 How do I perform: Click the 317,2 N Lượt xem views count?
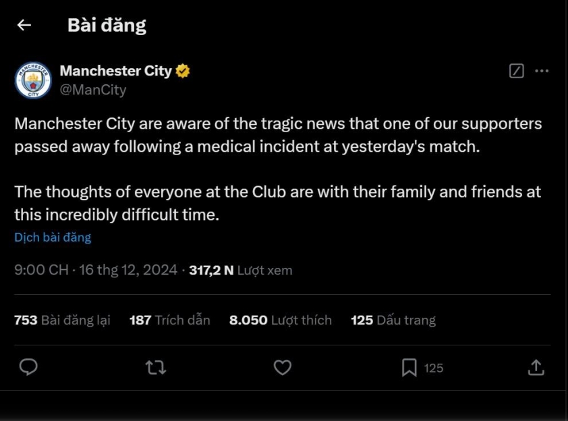(x=242, y=270)
